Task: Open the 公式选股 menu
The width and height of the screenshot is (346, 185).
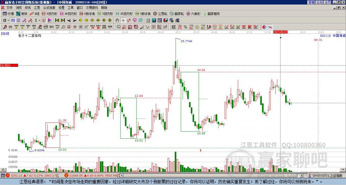Action: pyautogui.click(x=49, y=8)
